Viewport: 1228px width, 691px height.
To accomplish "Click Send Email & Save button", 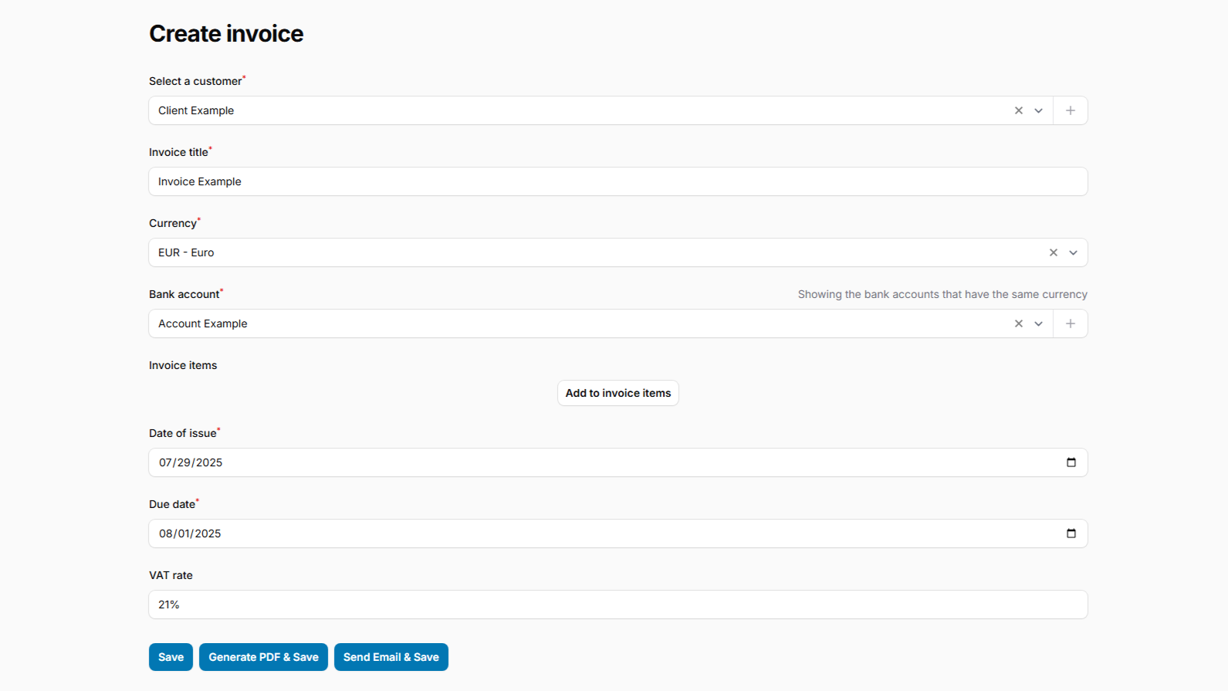I will pos(391,657).
